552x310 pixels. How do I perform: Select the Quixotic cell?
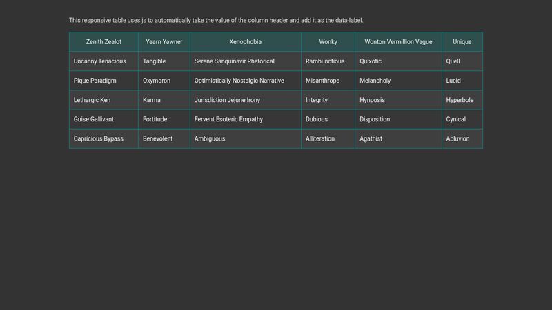(x=398, y=61)
